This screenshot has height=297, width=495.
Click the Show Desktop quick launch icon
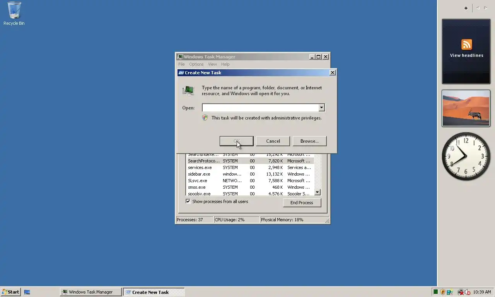tap(27, 292)
